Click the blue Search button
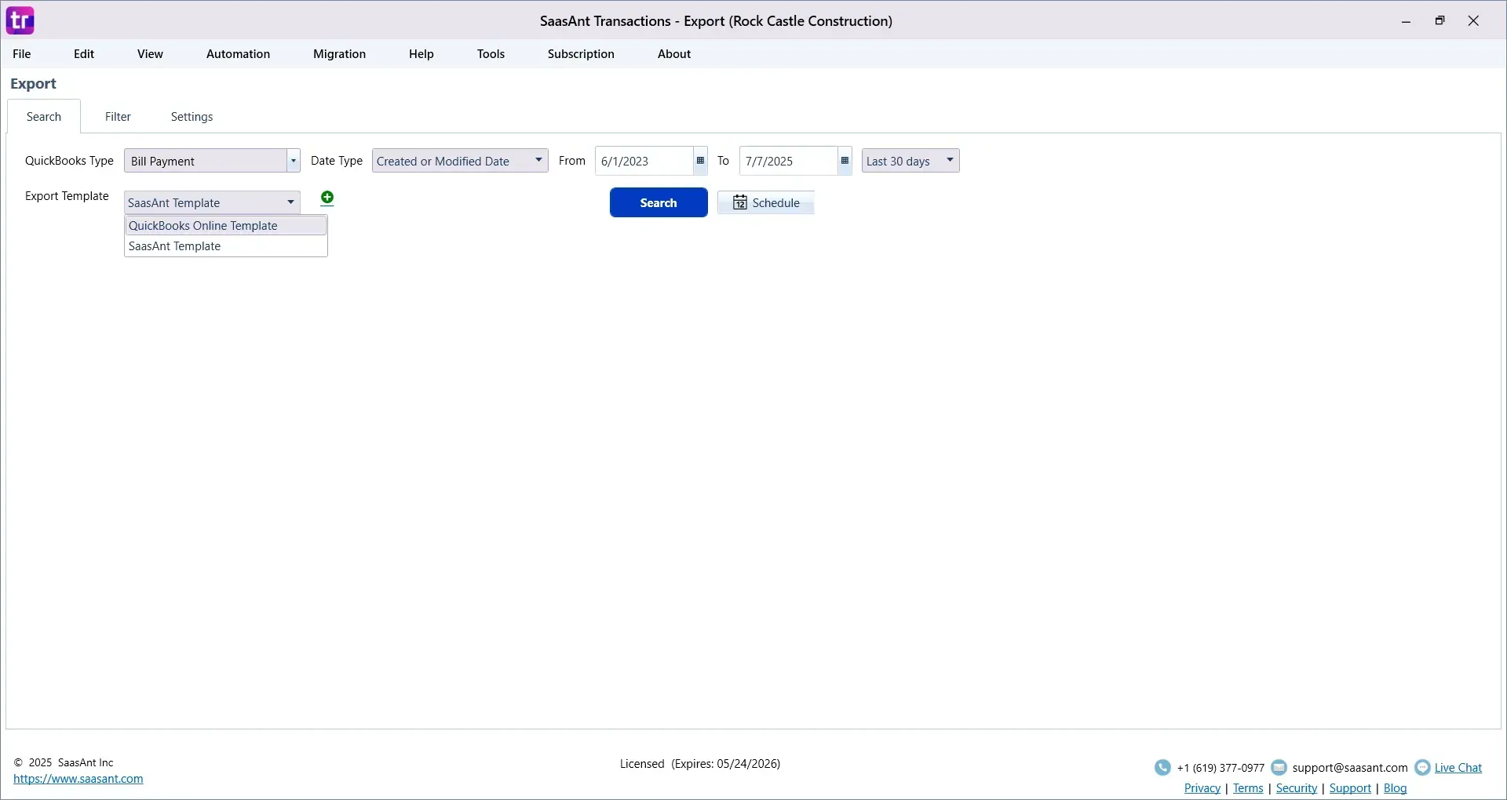The height and width of the screenshot is (800, 1507). click(659, 203)
